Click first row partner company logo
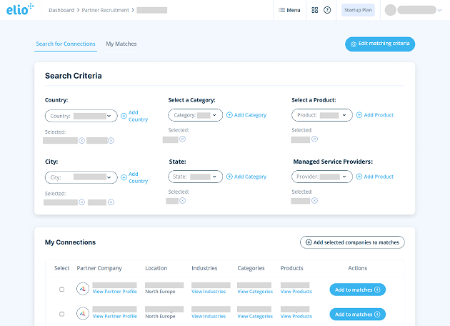 [83, 289]
